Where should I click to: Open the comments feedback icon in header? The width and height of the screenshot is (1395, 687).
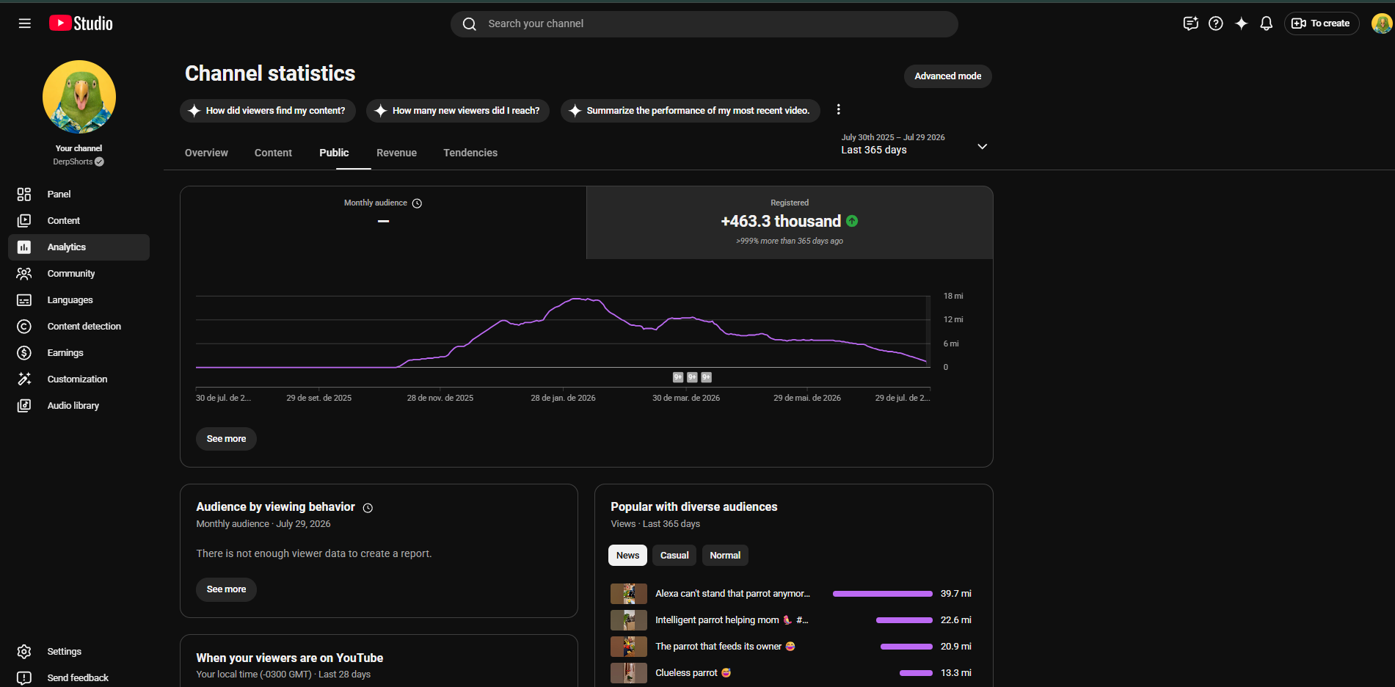pos(1190,23)
